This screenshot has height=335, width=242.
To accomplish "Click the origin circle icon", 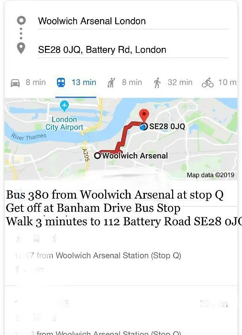I will pos(21,21).
